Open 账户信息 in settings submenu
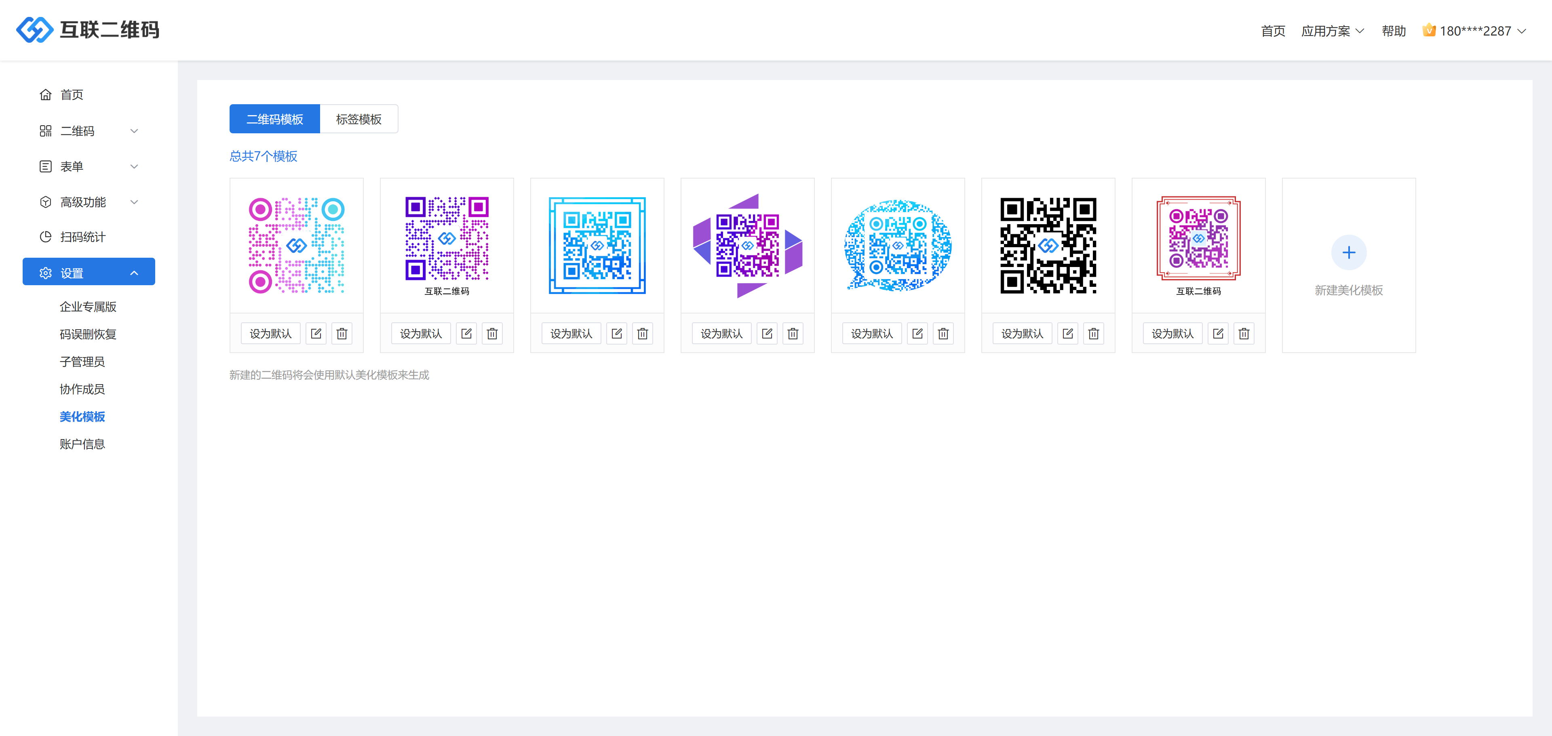Viewport: 1552px width, 736px height. click(x=82, y=444)
